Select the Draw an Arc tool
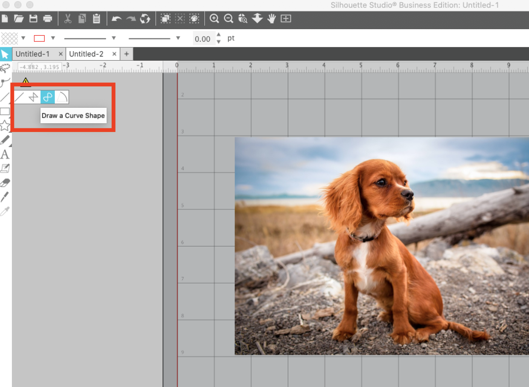529x387 pixels. (x=61, y=97)
